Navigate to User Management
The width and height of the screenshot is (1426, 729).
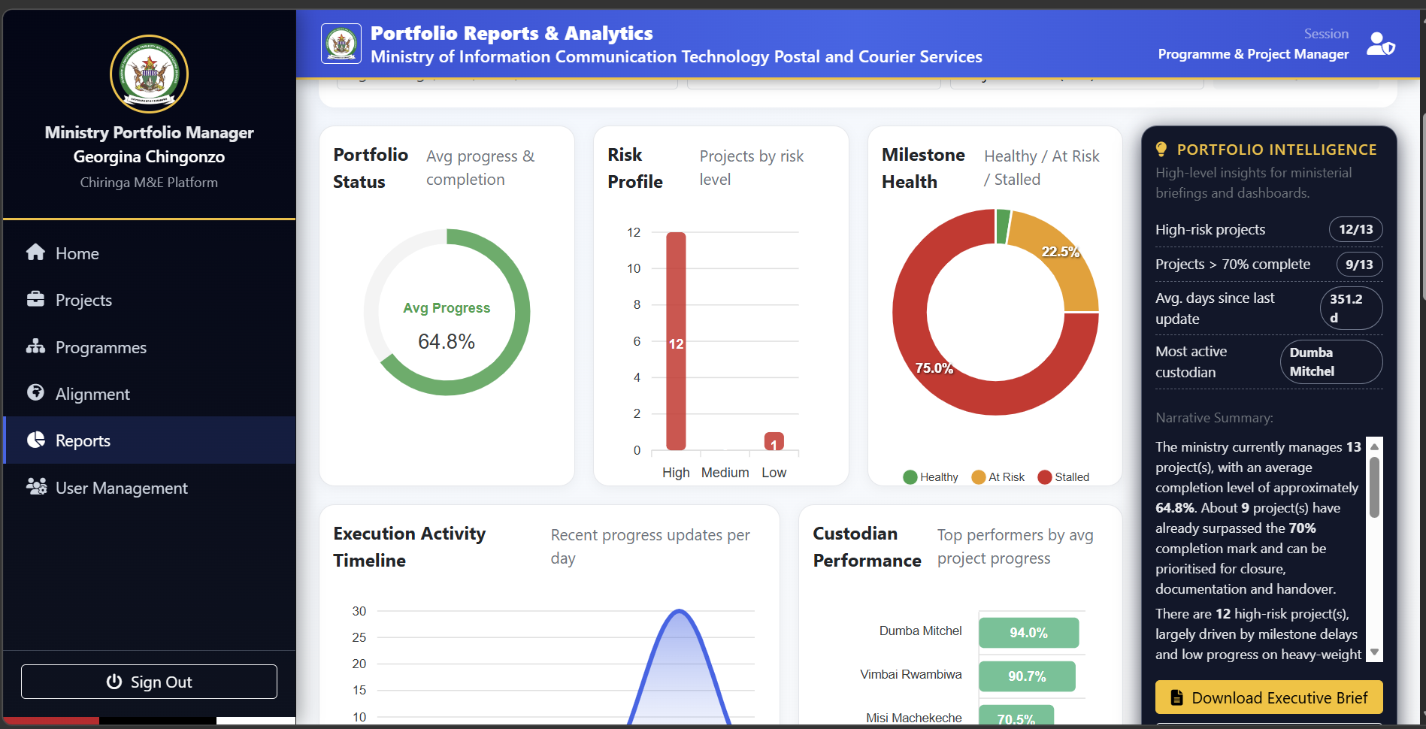[x=121, y=488]
